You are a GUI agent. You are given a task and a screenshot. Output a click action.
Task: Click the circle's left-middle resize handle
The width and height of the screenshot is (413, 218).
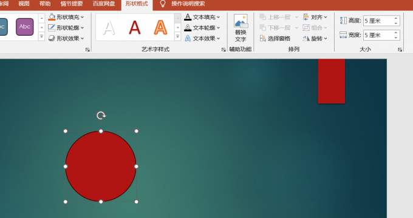pyautogui.click(x=66, y=167)
